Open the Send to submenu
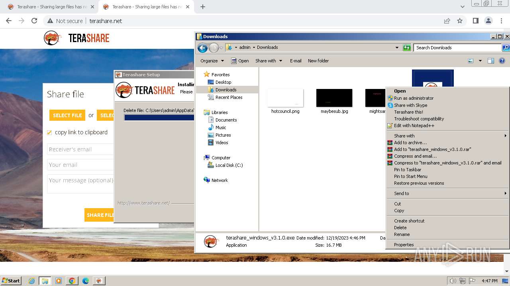The height and width of the screenshot is (286, 510). click(448, 193)
